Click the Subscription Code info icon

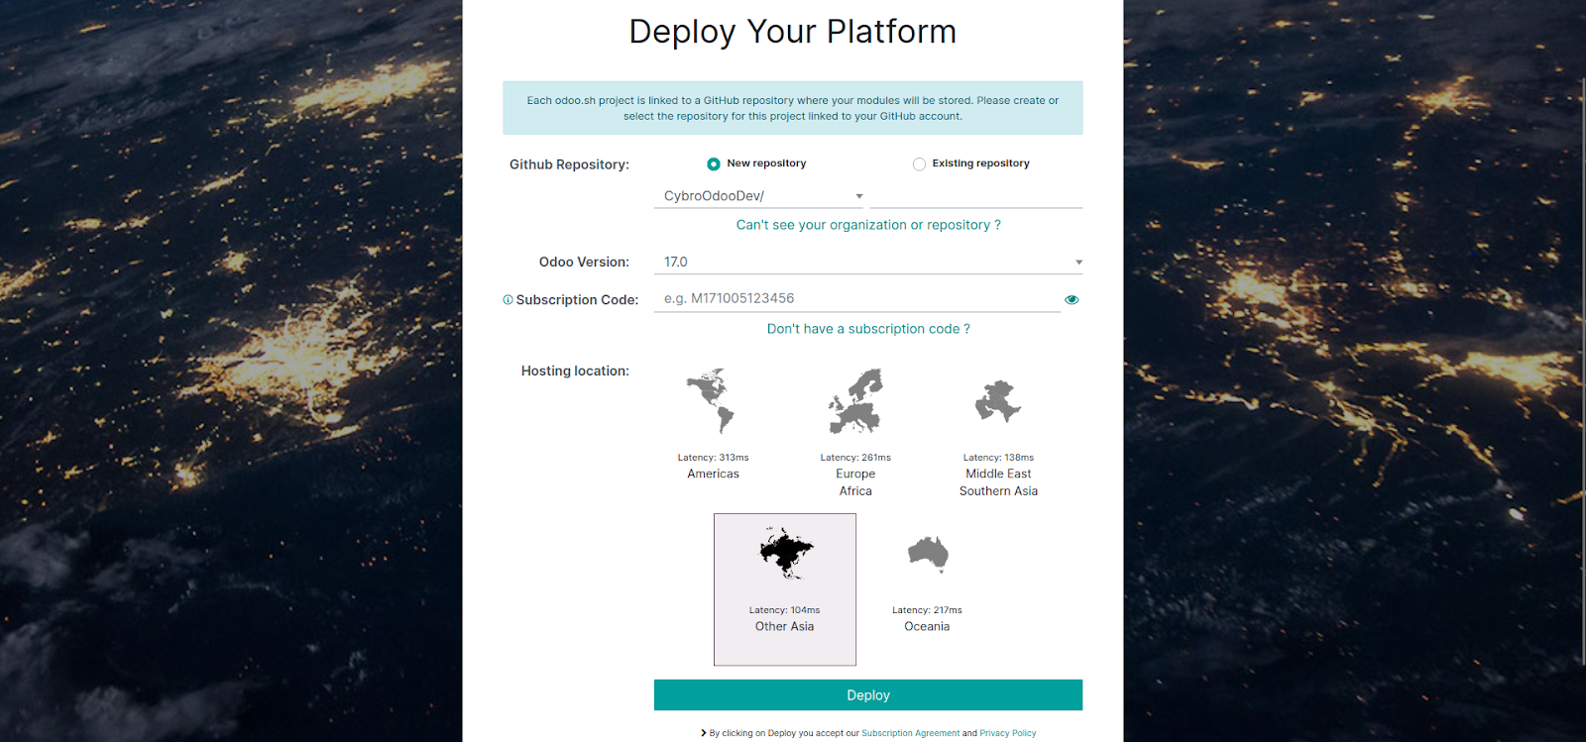tap(508, 299)
